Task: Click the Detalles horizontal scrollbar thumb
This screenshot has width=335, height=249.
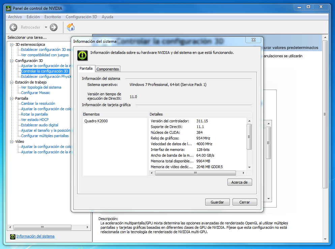Action: (195, 173)
